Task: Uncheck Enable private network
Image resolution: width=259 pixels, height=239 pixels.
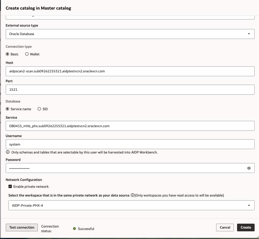Action: 10,187
